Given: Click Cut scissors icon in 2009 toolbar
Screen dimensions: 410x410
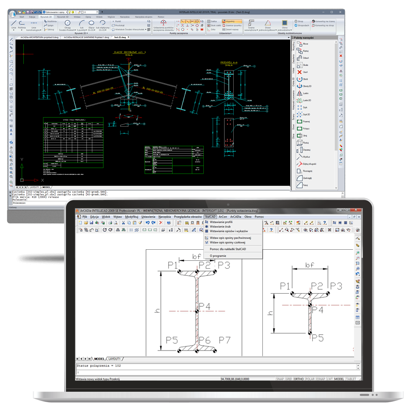Looking at the screenshot, I should 123,223.
